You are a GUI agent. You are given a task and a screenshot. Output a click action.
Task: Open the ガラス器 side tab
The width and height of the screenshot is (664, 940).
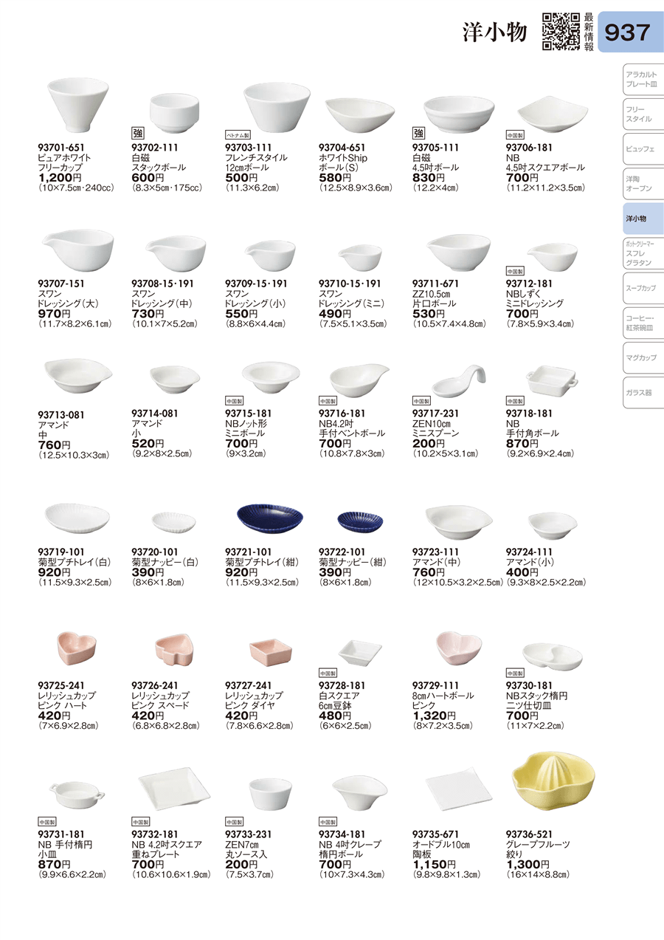640,393
